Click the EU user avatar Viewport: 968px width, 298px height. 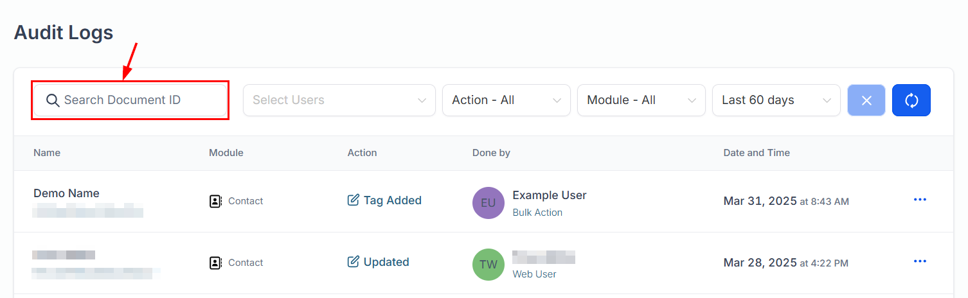click(488, 203)
